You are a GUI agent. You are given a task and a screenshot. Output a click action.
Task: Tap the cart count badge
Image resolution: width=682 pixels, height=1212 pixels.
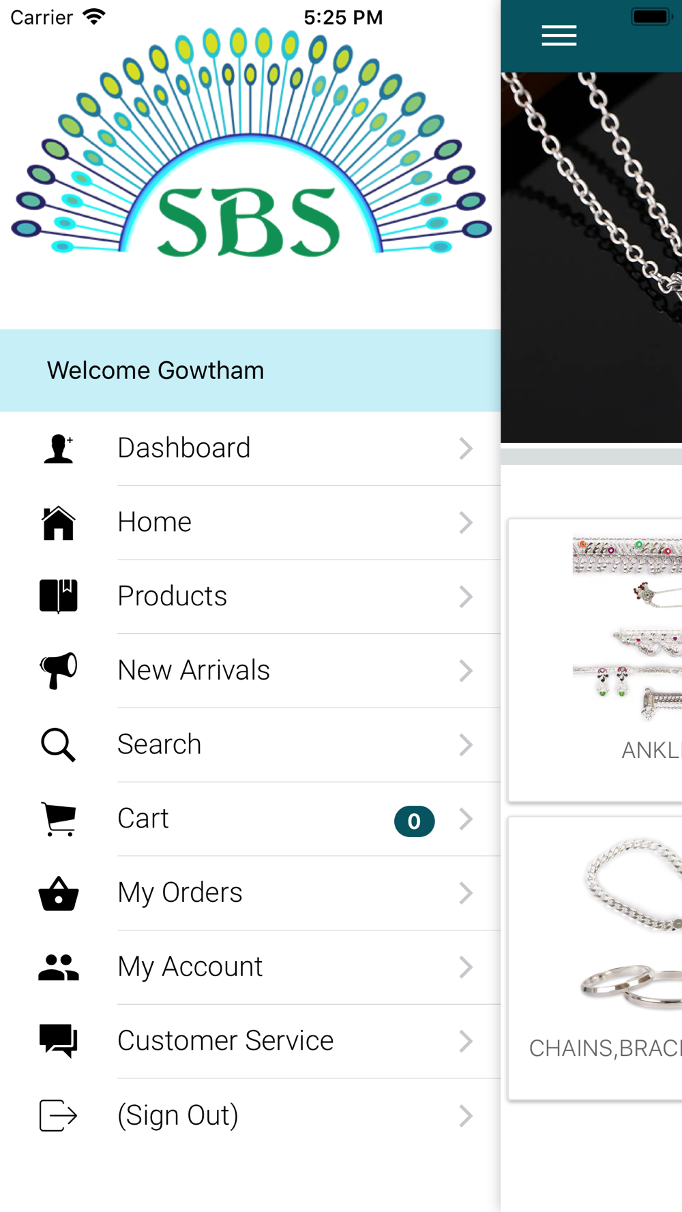(x=414, y=821)
